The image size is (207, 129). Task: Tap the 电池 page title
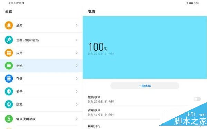coord(91,11)
